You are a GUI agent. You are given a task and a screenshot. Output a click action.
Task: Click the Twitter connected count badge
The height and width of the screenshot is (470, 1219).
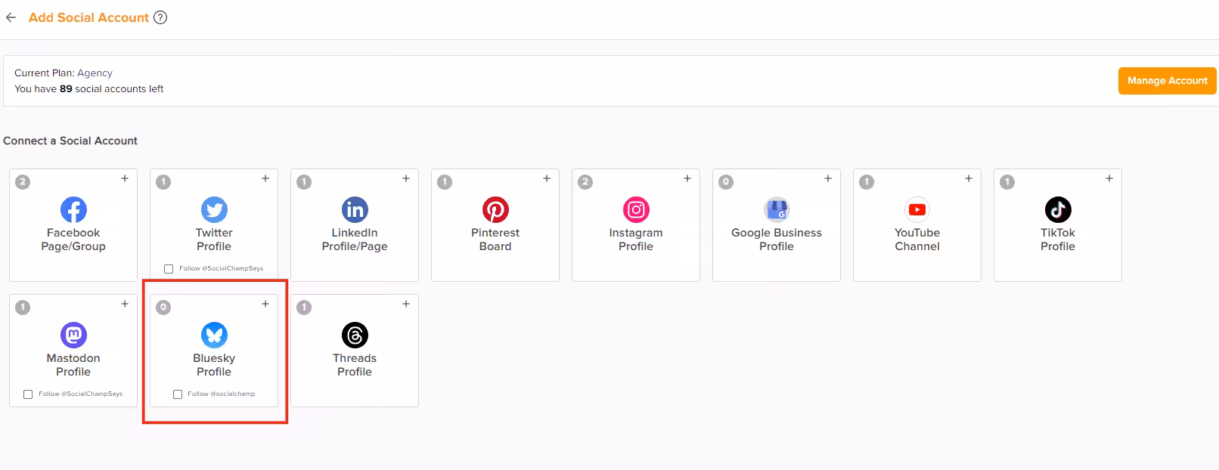[163, 182]
